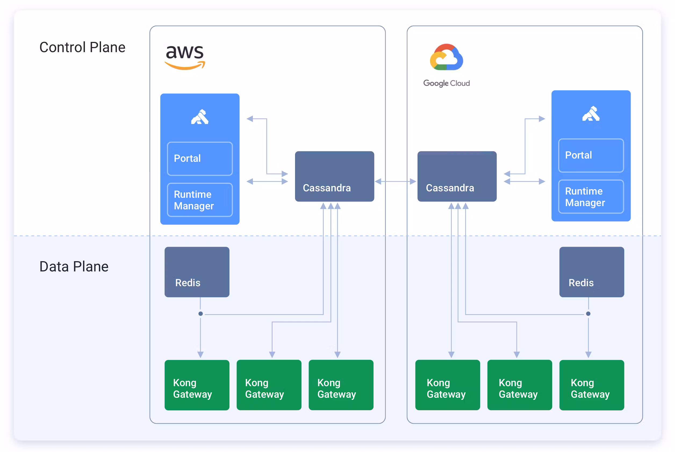
Task: Click the Data Plane label
Action: [74, 266]
